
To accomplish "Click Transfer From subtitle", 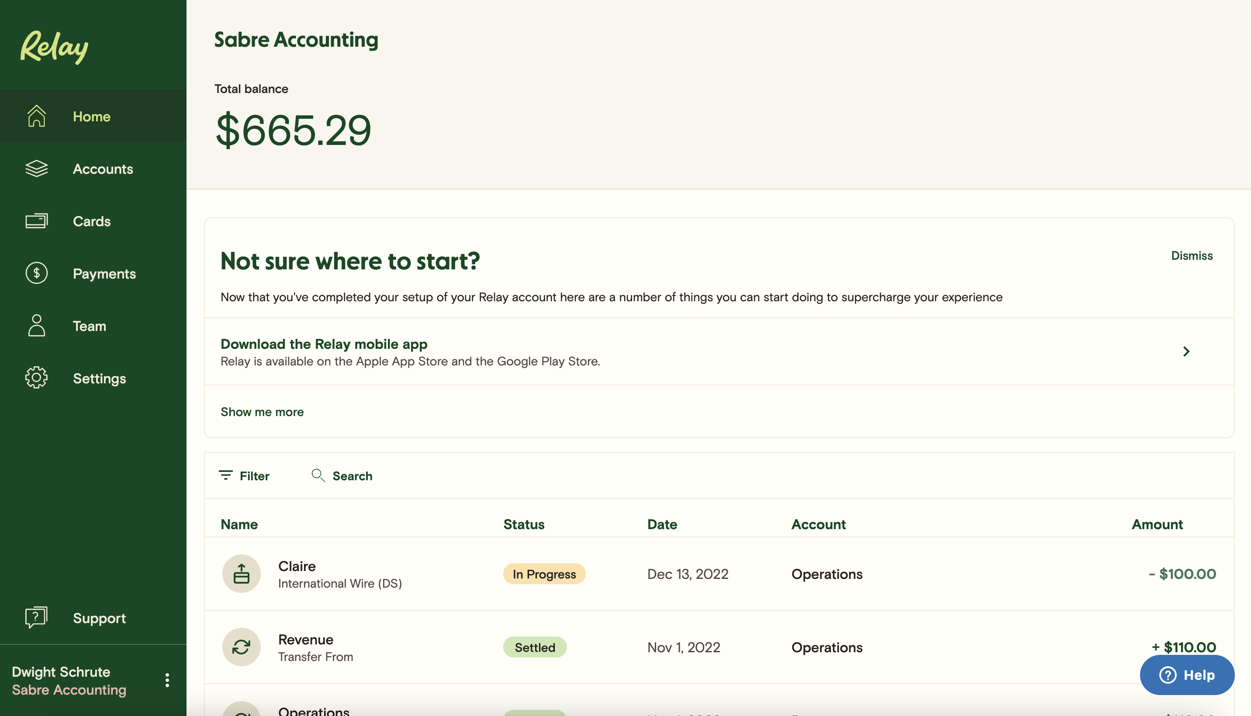I will pos(316,657).
